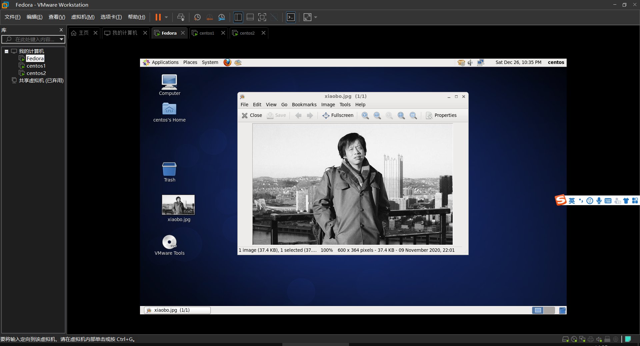Click xiaobo.jpg task in bottom panel
Viewport: 640px width, 346px height.
point(177,310)
